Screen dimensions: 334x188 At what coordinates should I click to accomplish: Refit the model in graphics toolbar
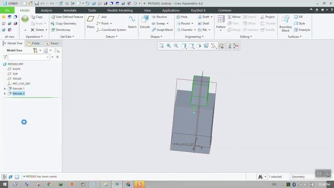tap(161, 46)
